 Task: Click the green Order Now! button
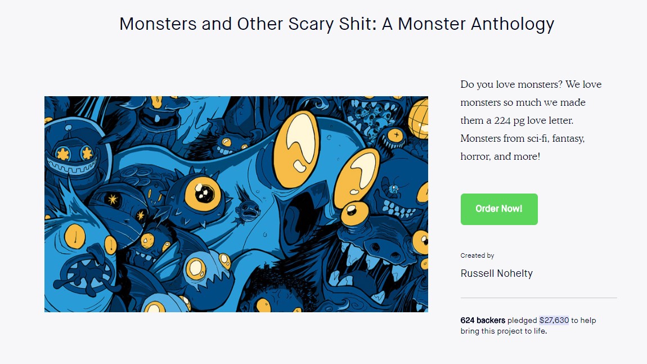coord(499,209)
